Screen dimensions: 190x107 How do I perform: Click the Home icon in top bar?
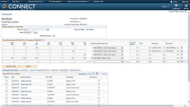[x=171, y=2]
